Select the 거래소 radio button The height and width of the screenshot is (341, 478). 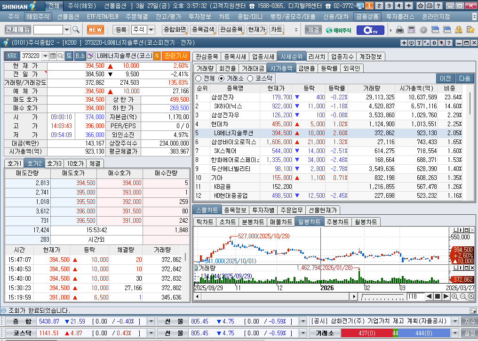coord(222,79)
